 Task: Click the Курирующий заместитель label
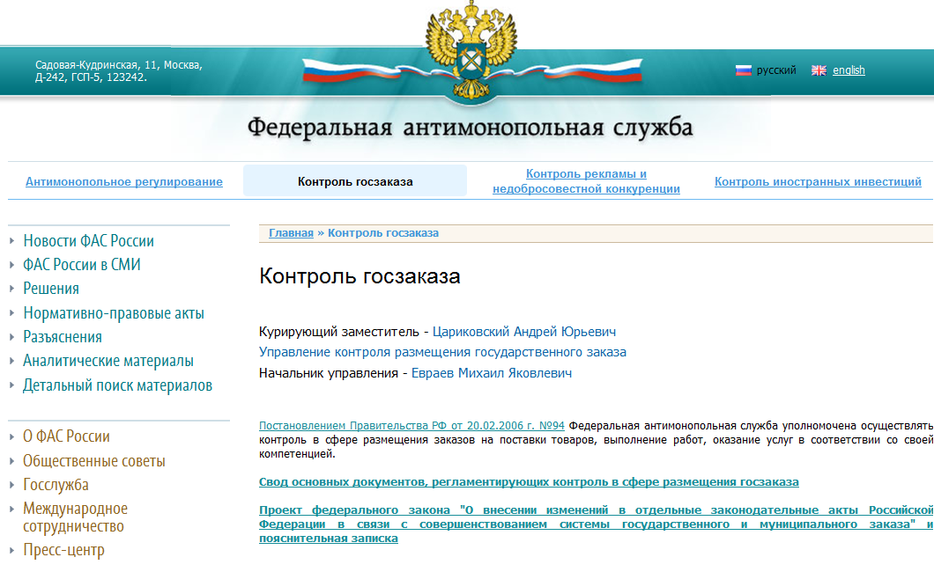click(x=339, y=332)
